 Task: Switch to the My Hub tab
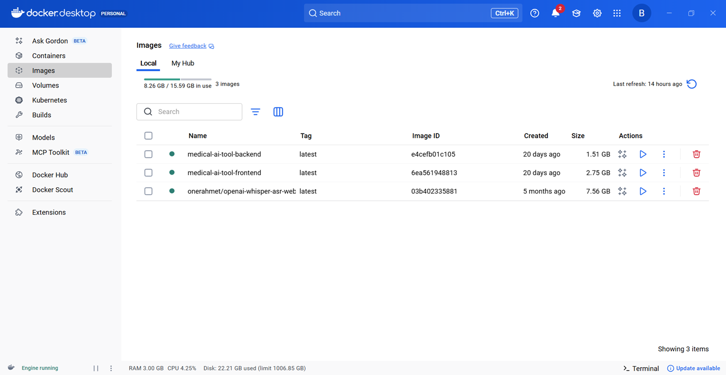pos(182,63)
